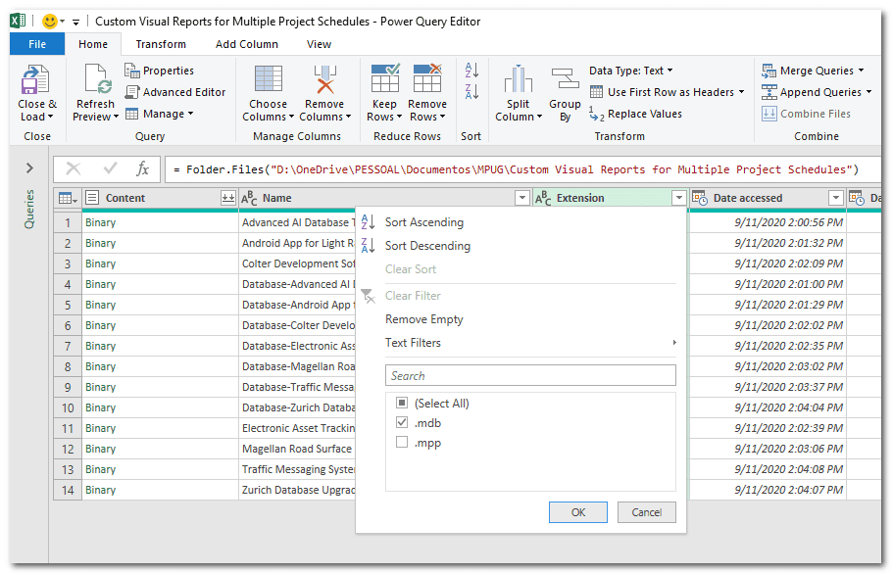Click ribbon sort descending icon
Screen dimensions: 892x574
(471, 91)
